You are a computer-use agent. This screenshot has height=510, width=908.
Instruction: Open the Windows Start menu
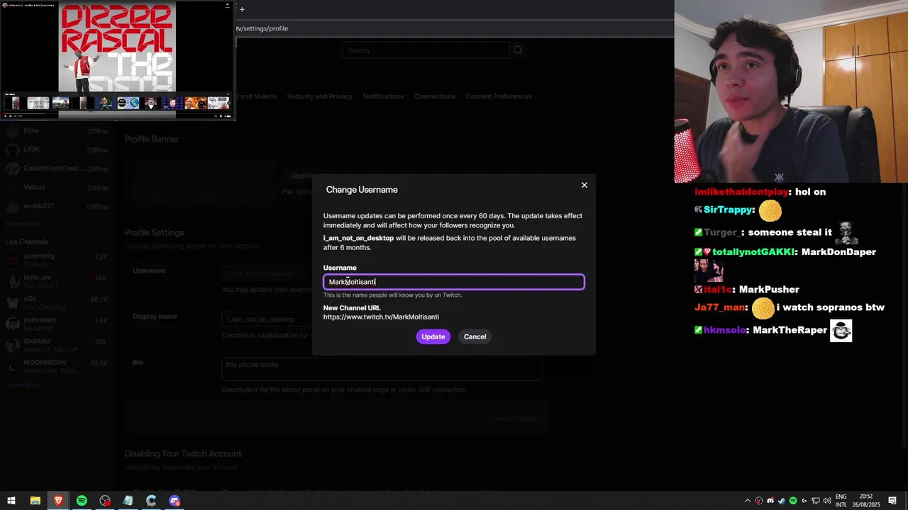(11, 501)
